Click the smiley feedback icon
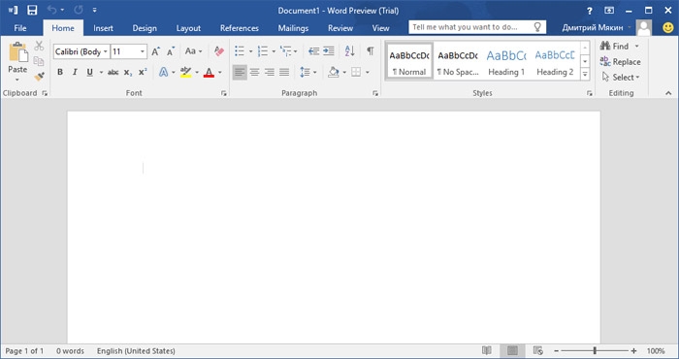The height and width of the screenshot is (359, 679). [x=668, y=28]
